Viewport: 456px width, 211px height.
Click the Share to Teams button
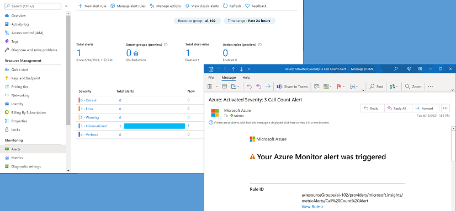[292, 86]
